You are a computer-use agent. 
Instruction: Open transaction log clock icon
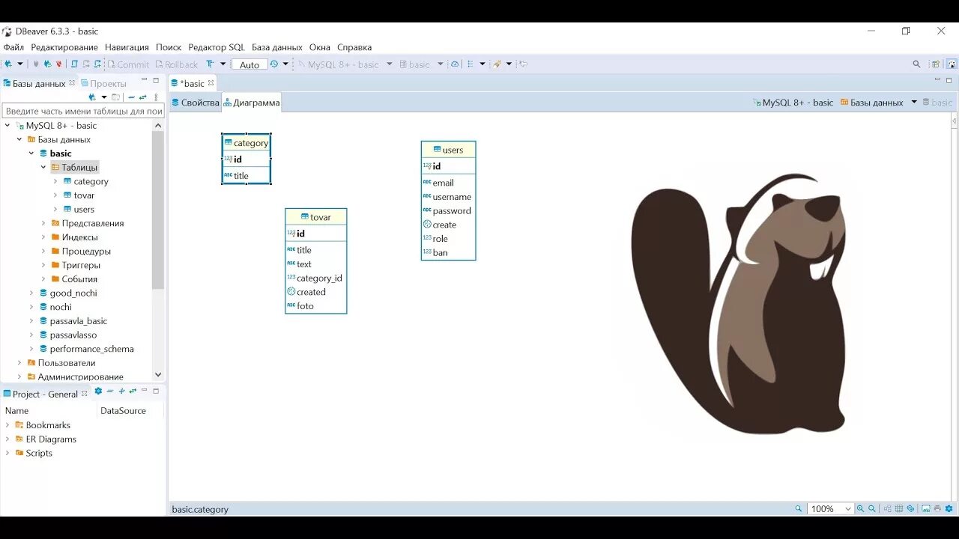click(x=274, y=64)
